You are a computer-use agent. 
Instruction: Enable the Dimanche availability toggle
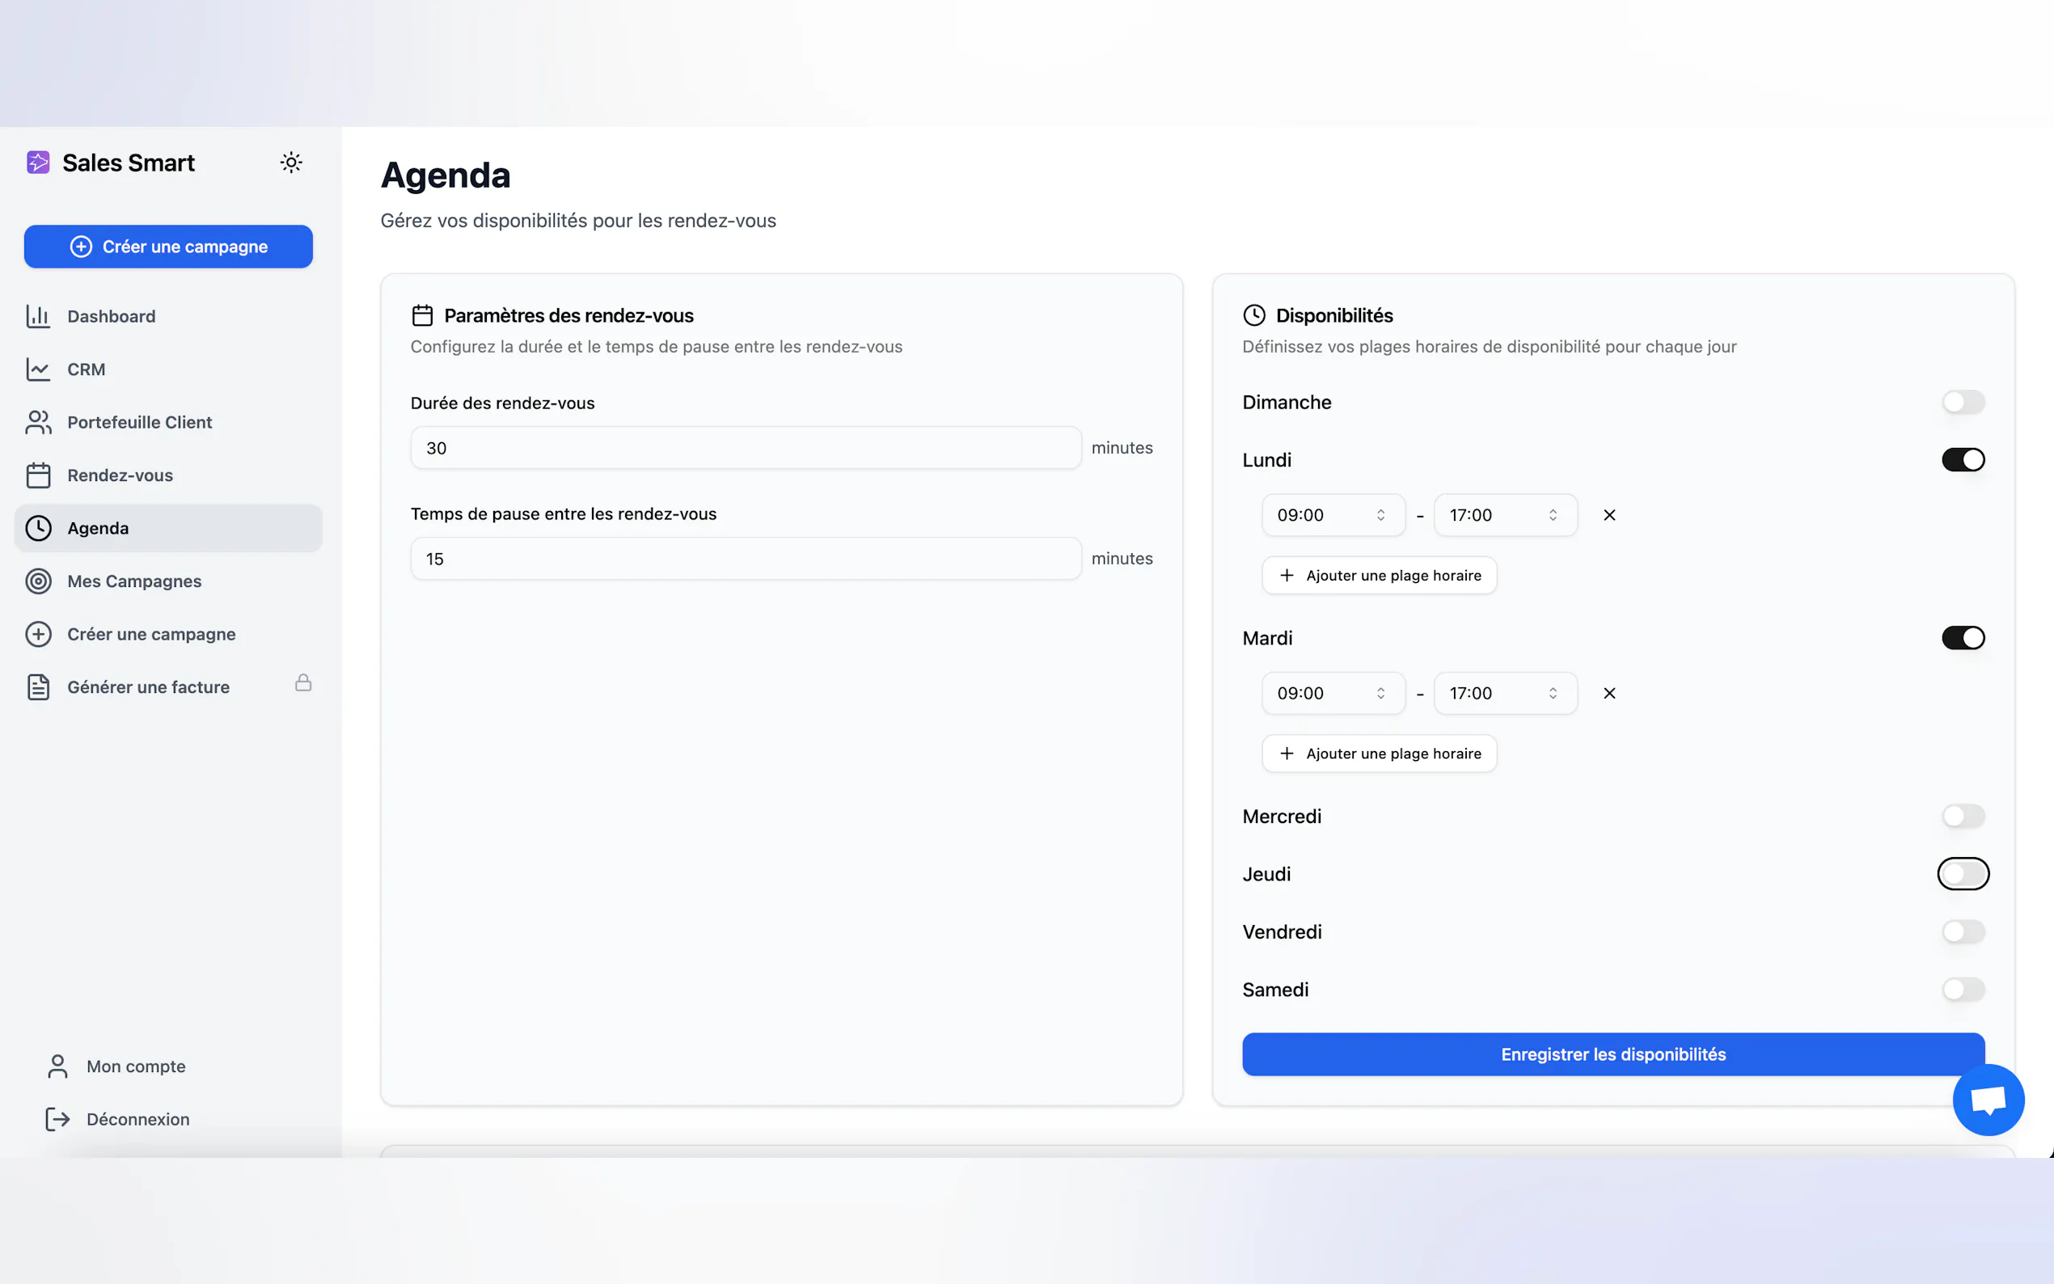(1963, 402)
